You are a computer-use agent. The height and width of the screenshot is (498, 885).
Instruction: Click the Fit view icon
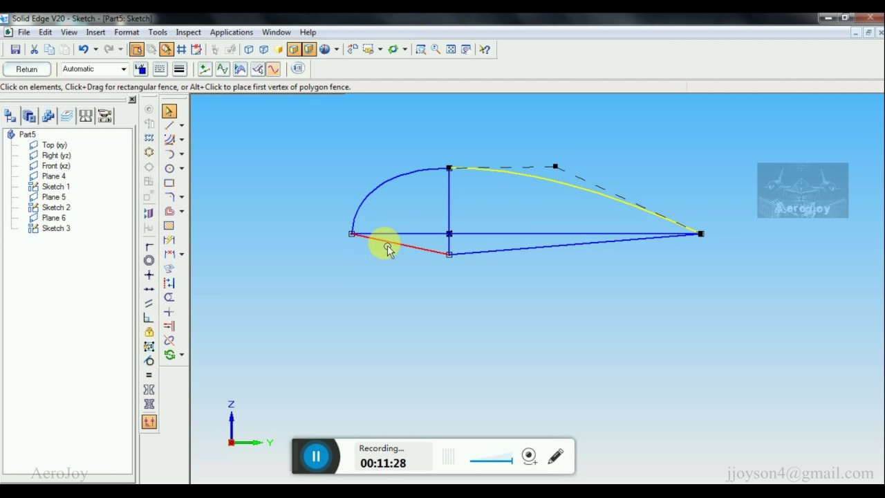coord(451,49)
